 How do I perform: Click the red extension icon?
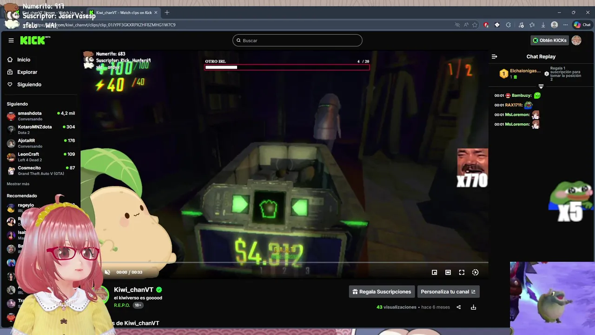[x=486, y=25]
